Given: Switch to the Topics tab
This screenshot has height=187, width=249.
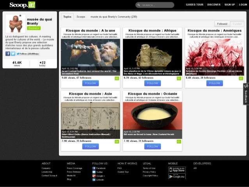Looking at the screenshot, I should pos(68,17).
